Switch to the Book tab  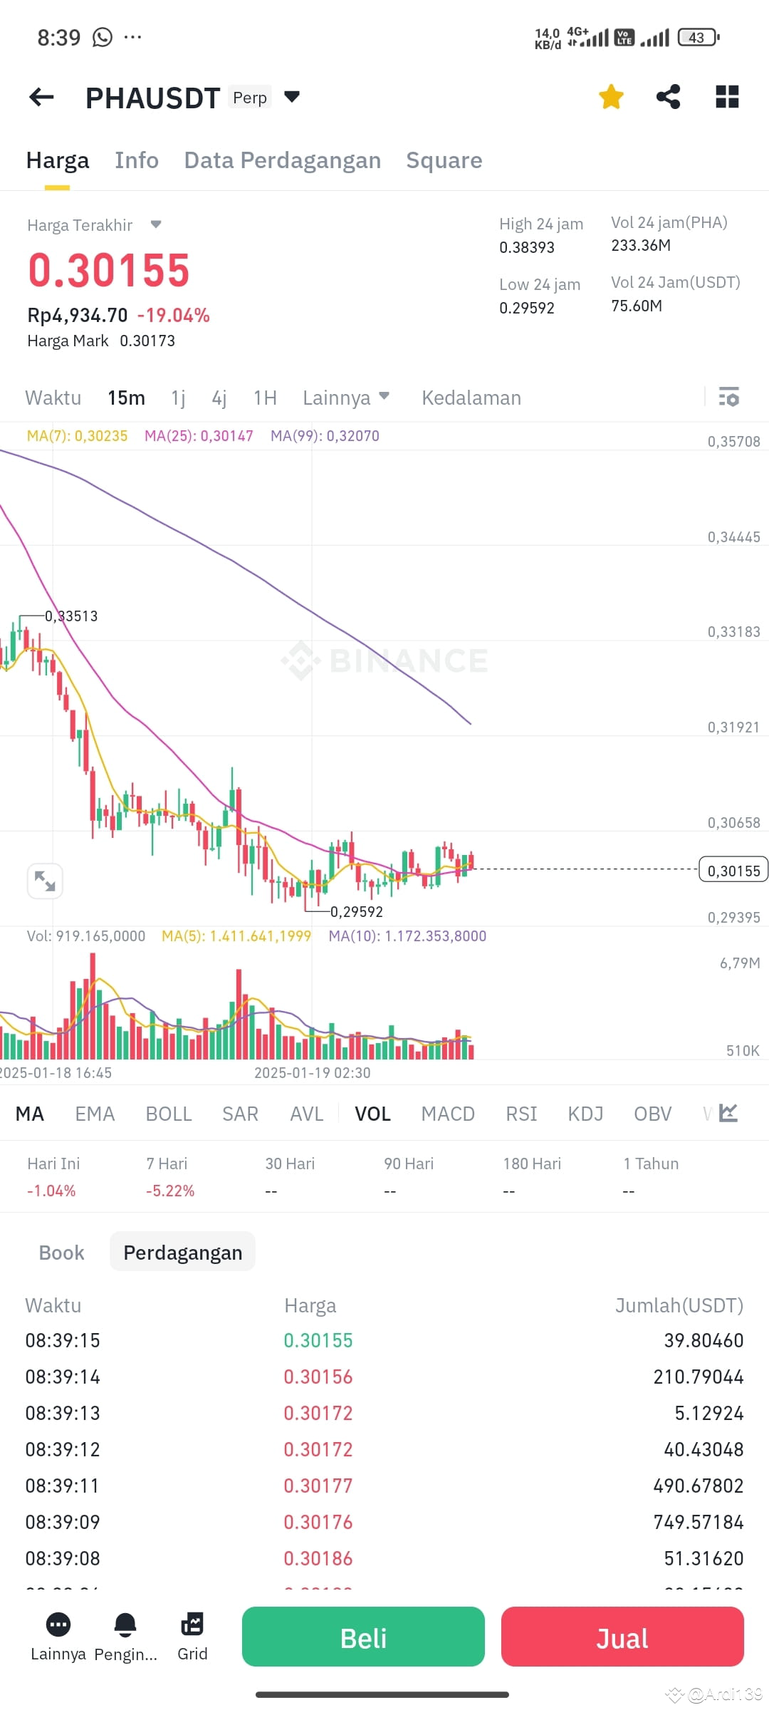coord(61,1252)
